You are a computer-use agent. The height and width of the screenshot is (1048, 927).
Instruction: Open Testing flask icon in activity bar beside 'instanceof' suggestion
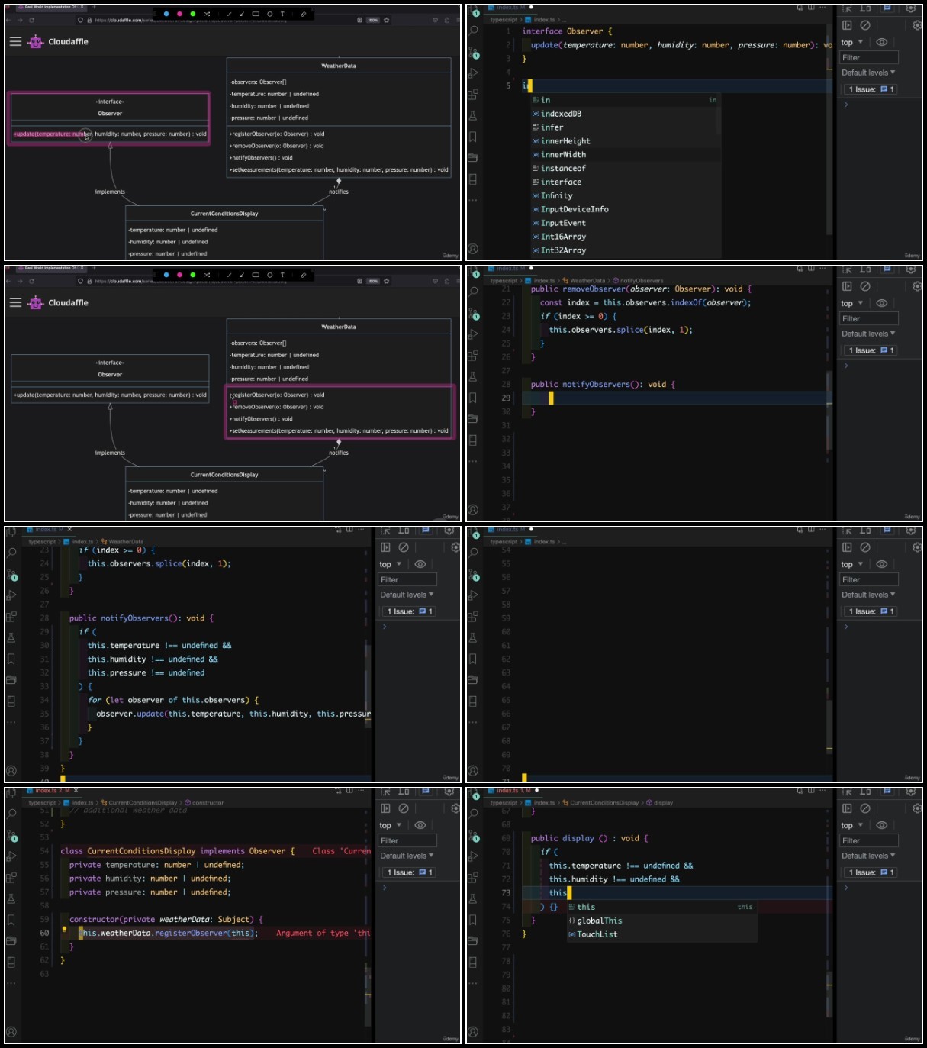tap(473, 116)
